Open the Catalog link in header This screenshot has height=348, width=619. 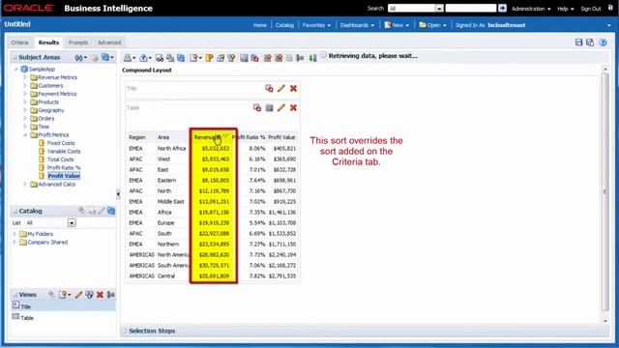click(x=284, y=25)
